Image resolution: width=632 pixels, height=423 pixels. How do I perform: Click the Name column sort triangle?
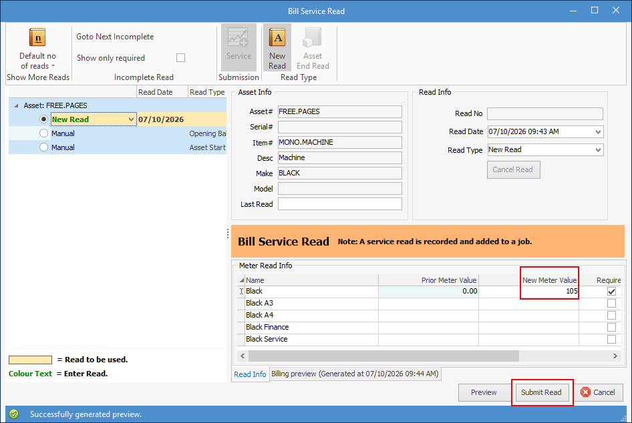pos(242,280)
